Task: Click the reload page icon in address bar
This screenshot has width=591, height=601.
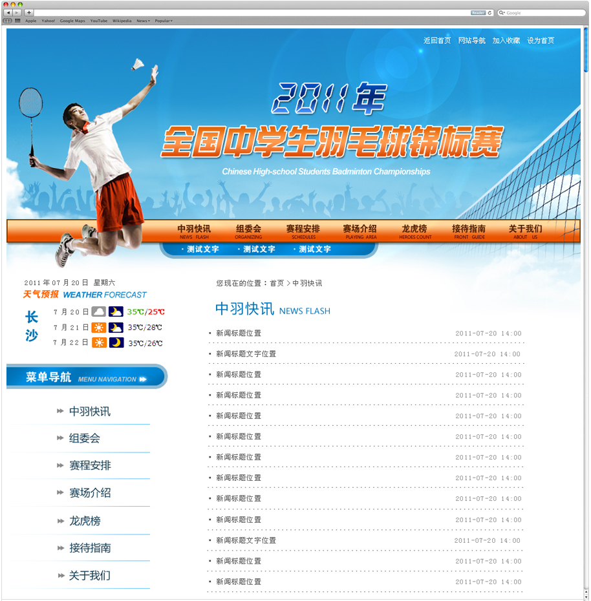Action: pyautogui.click(x=489, y=13)
